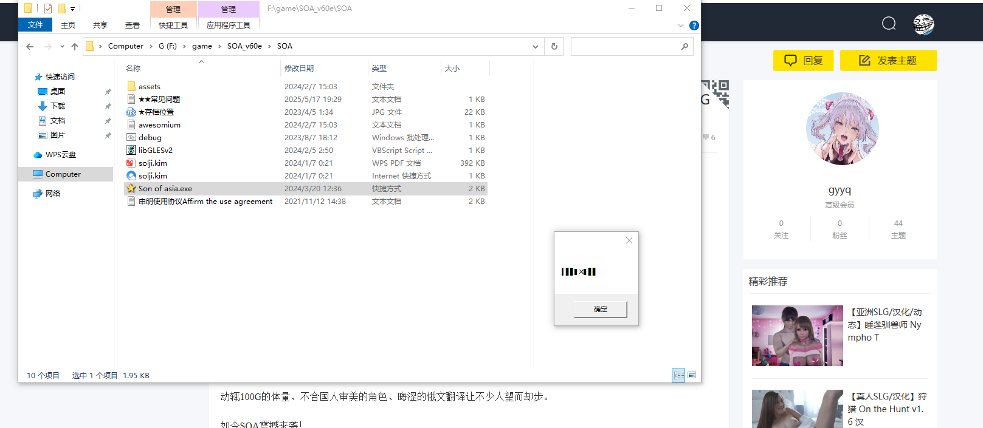
Task: Open gyyq profile avatar image
Action: [842, 129]
